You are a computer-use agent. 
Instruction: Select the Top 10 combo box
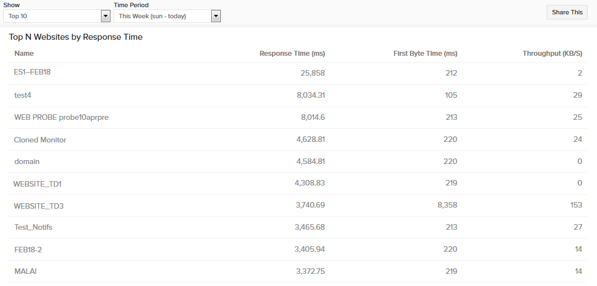point(57,16)
